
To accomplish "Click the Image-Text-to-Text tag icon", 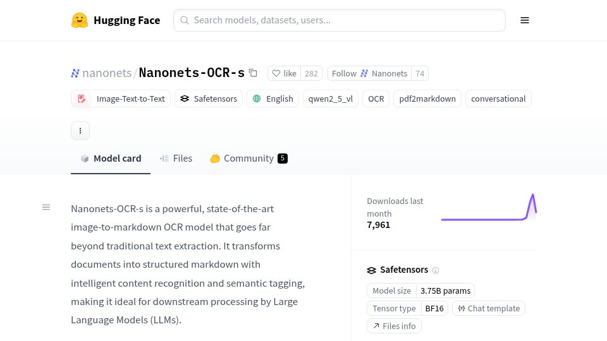I will tap(82, 99).
